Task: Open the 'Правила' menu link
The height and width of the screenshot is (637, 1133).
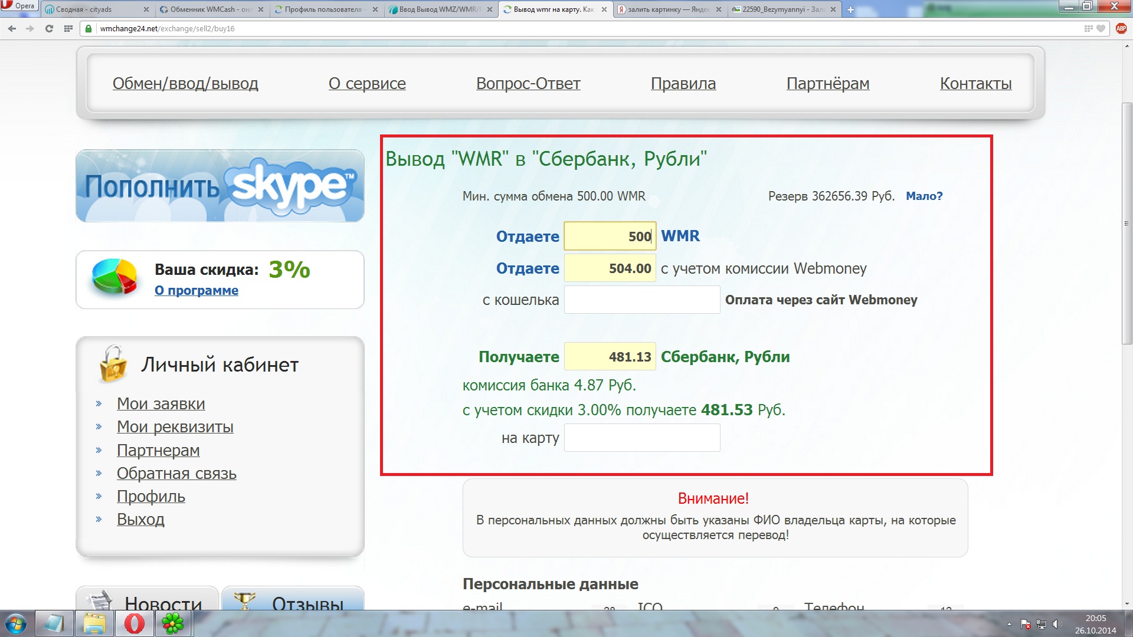Action: click(x=683, y=84)
